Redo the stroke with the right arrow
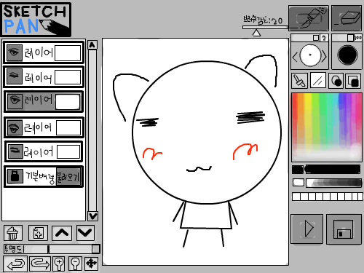 coord(40,264)
